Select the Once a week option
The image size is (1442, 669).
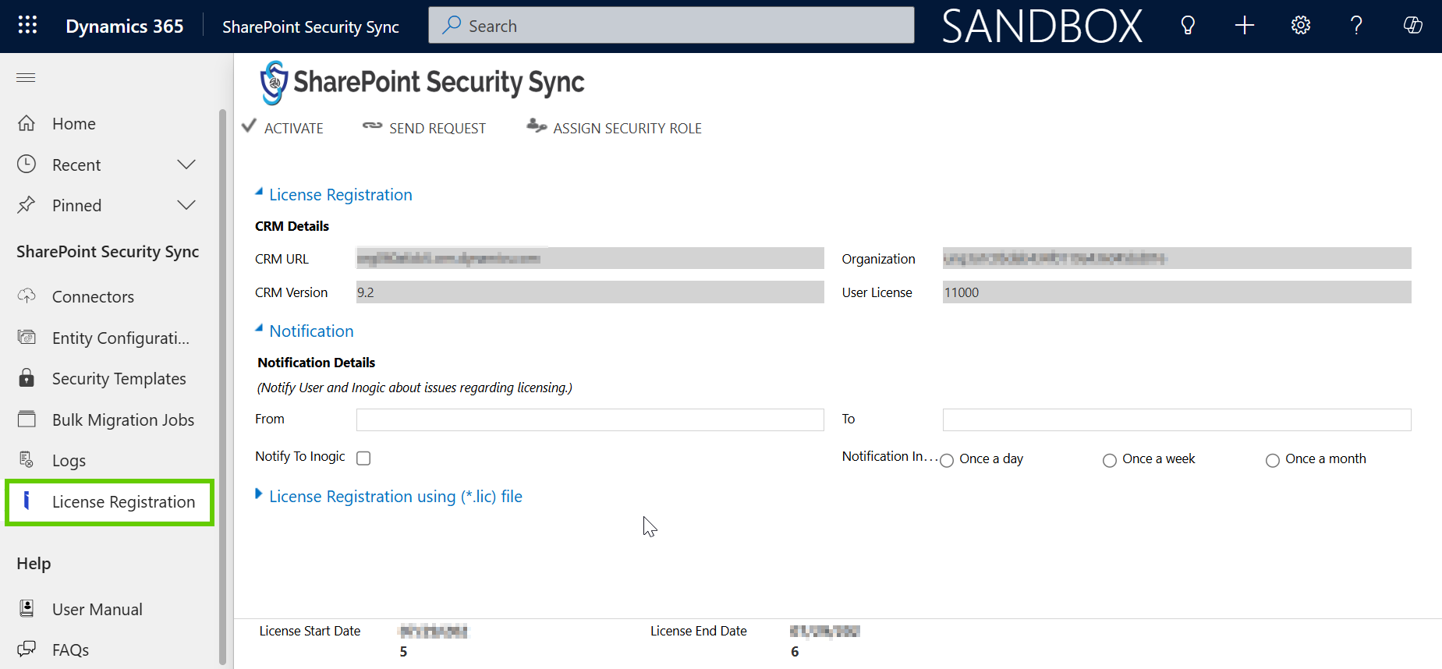pyautogui.click(x=1109, y=460)
